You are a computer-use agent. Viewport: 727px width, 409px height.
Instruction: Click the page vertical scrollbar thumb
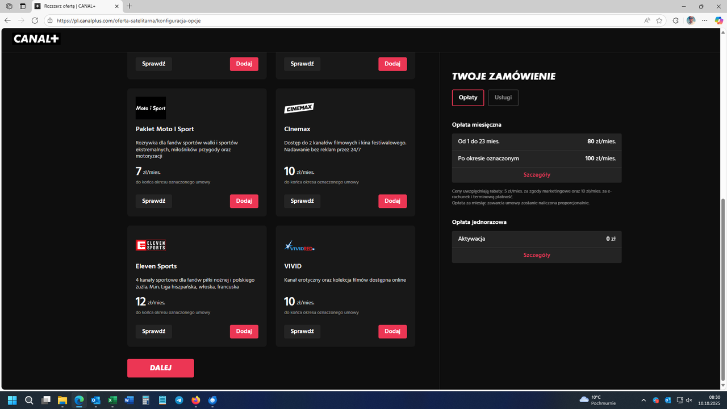coord(723,290)
